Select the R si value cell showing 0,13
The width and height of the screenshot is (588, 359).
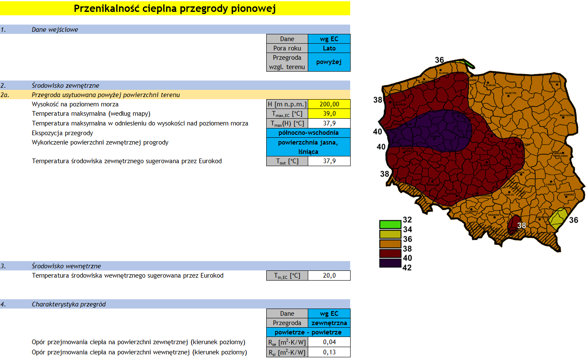click(x=329, y=352)
